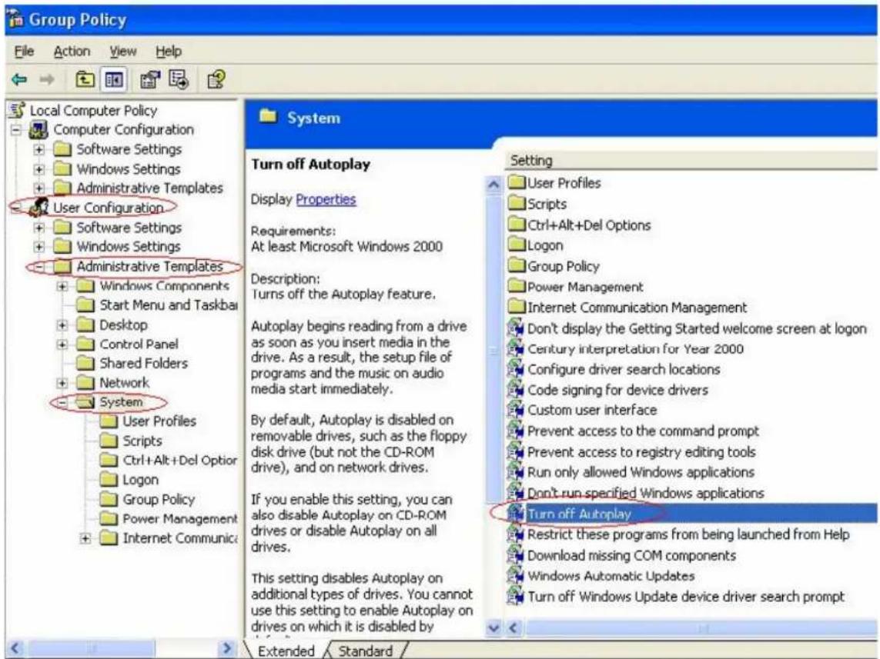The width and height of the screenshot is (880, 659).
Task: Open the Display Properties link
Action: pos(326,199)
